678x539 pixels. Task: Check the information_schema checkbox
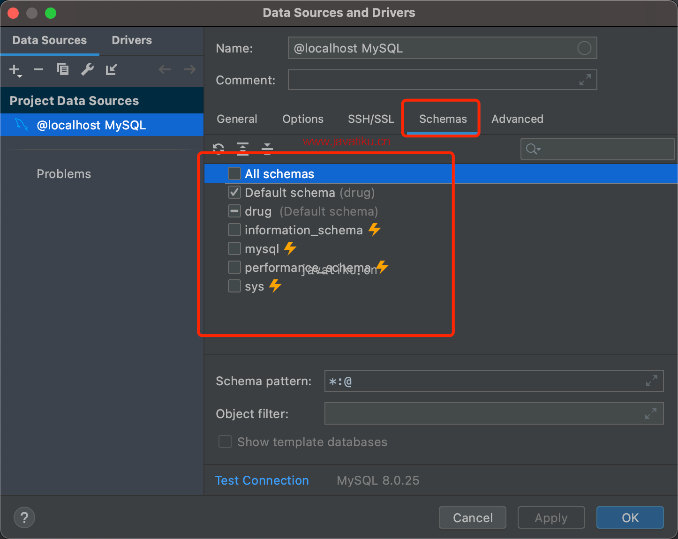tap(234, 230)
